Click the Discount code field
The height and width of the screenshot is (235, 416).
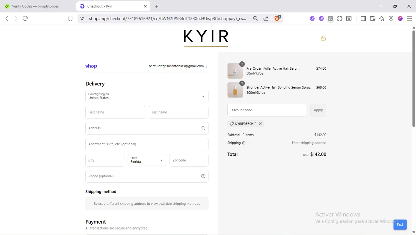pyautogui.click(x=267, y=110)
